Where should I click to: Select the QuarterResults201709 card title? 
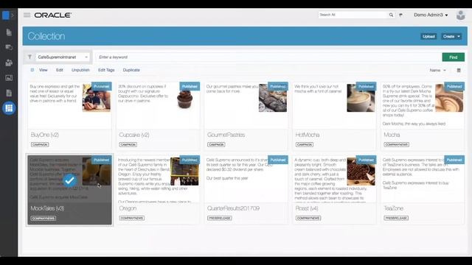click(x=233, y=208)
